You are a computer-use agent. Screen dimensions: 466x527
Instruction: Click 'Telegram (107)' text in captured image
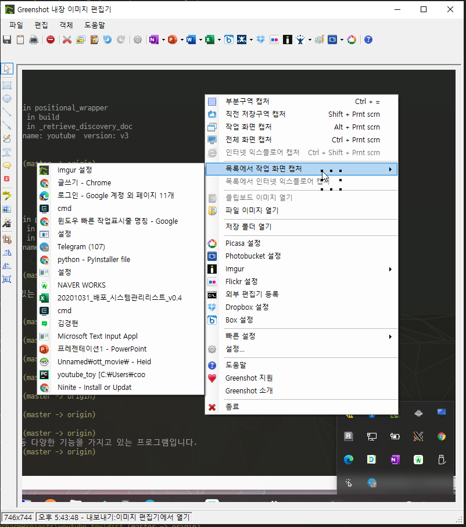[x=81, y=247]
